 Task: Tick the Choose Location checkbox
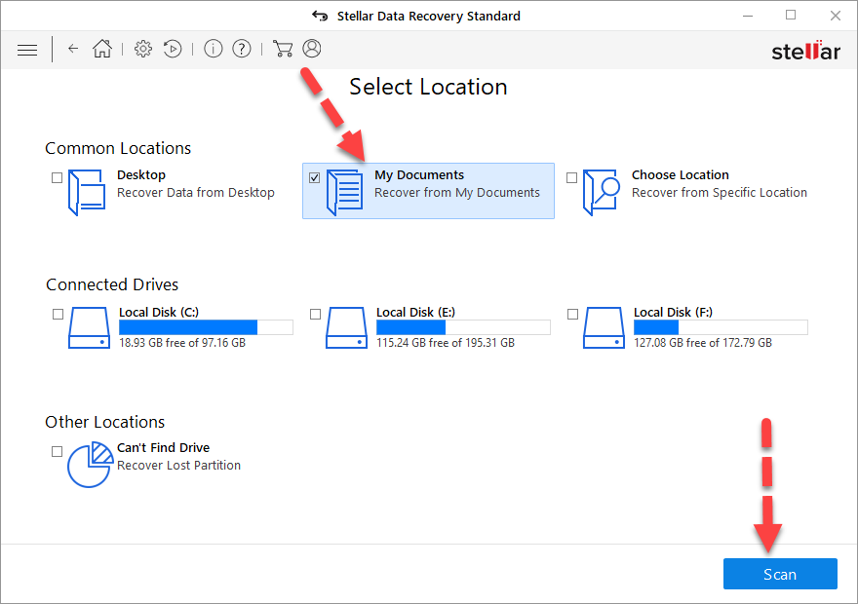point(572,177)
